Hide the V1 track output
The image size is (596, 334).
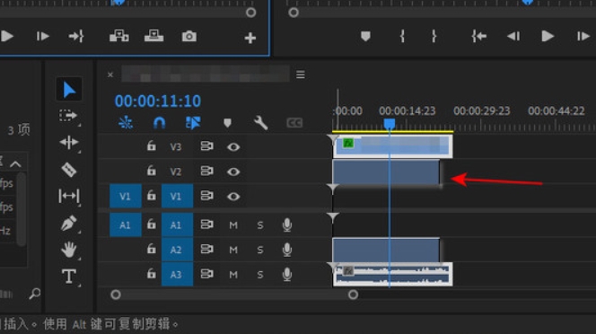(233, 197)
